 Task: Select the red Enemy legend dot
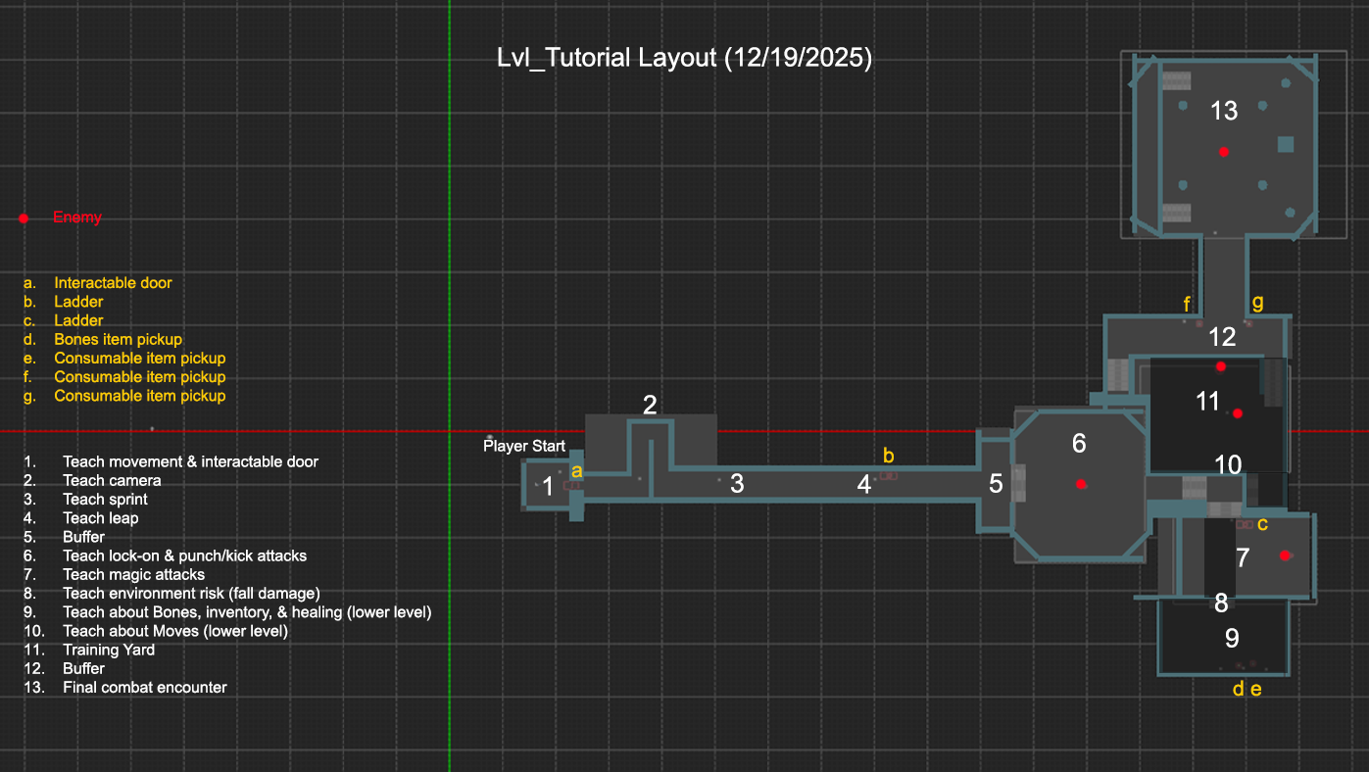tap(24, 217)
